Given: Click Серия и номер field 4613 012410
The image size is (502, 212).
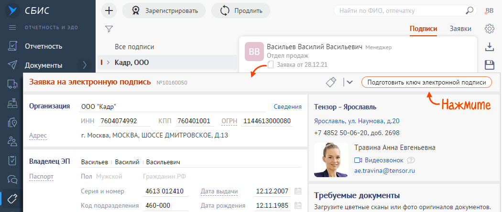Looking at the screenshot, I should (166, 191).
